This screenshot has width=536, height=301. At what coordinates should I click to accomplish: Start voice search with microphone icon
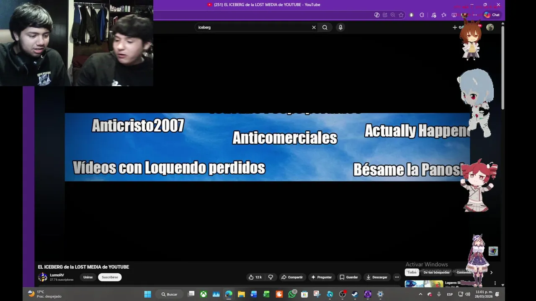coord(340,27)
